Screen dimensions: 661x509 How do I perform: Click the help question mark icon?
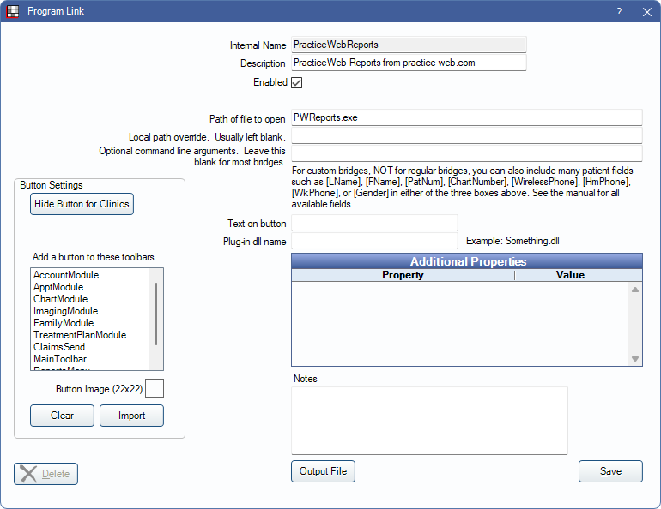(619, 12)
